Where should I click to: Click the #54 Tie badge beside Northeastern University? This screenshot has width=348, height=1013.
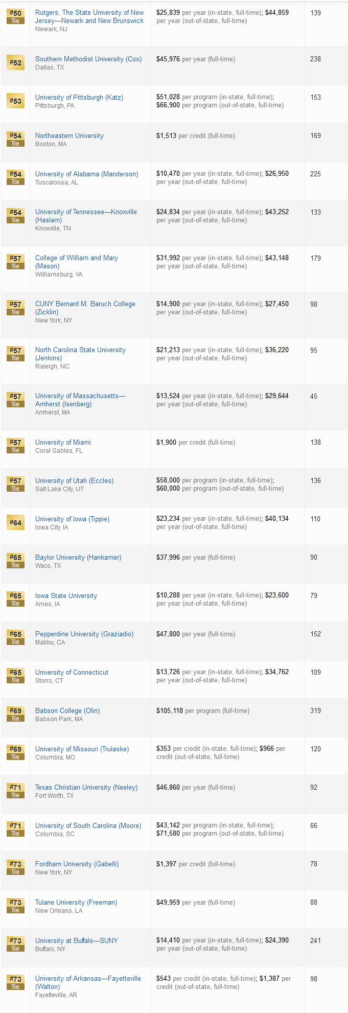[x=15, y=139]
